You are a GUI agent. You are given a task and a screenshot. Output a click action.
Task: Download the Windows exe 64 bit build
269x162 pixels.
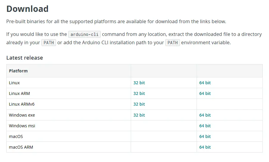205,115
